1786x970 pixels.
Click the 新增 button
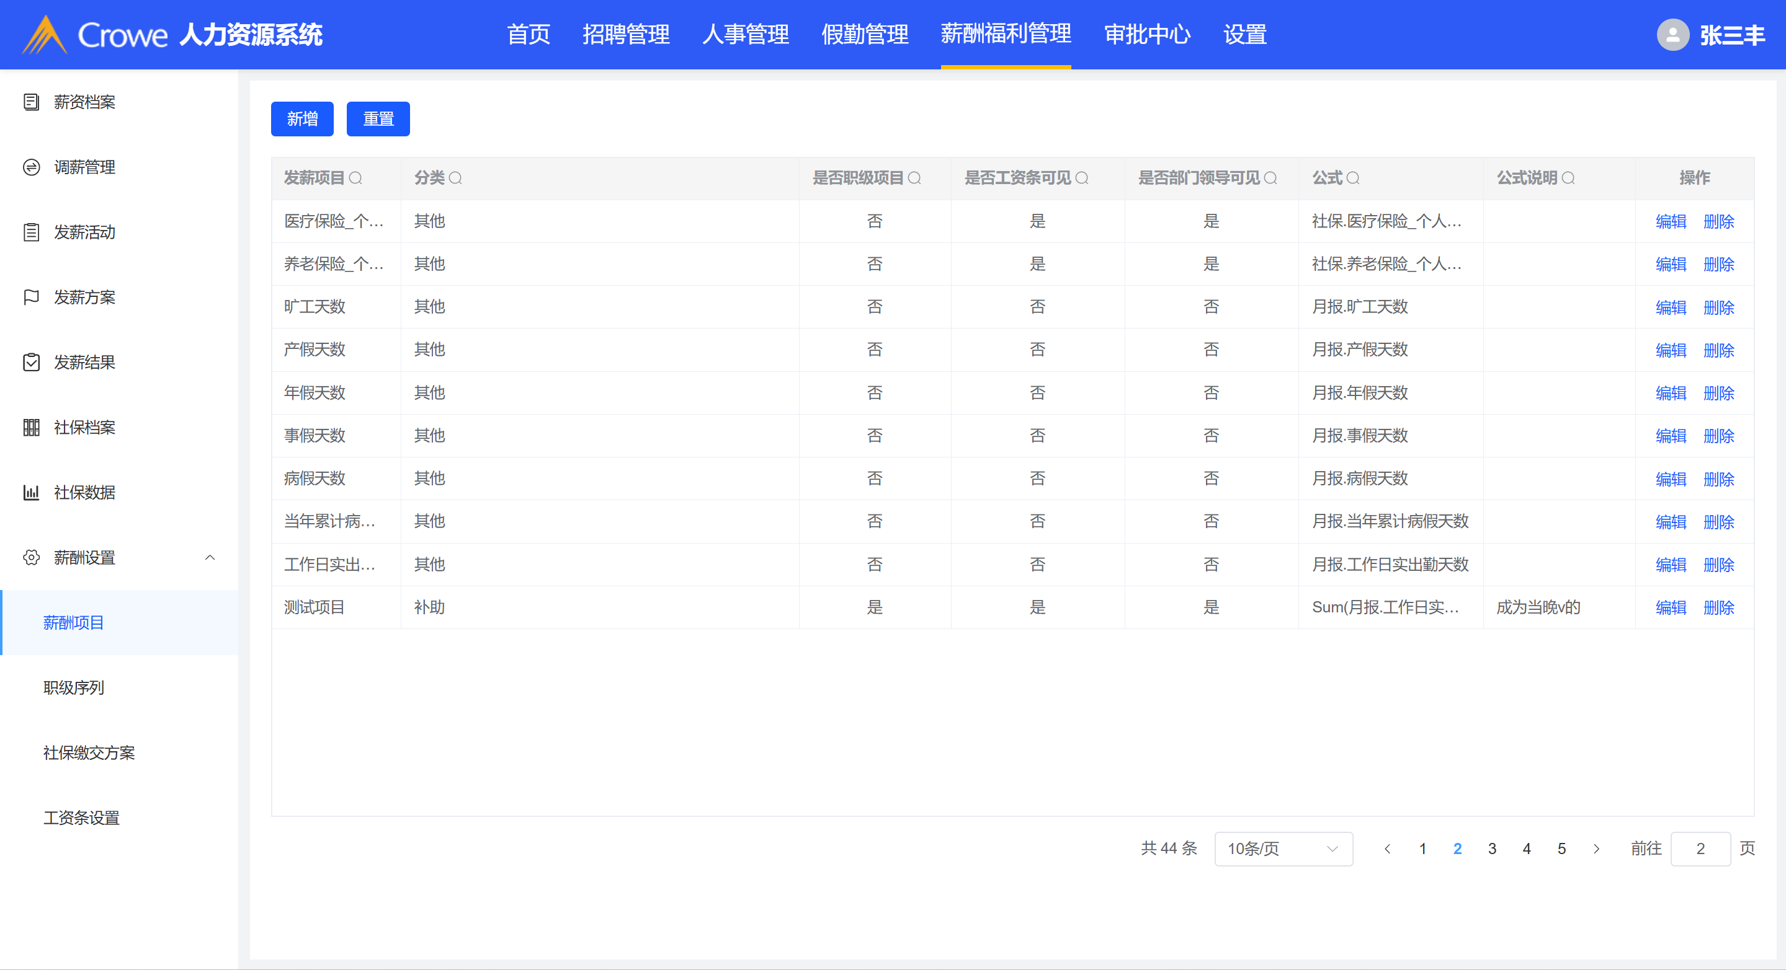click(302, 119)
